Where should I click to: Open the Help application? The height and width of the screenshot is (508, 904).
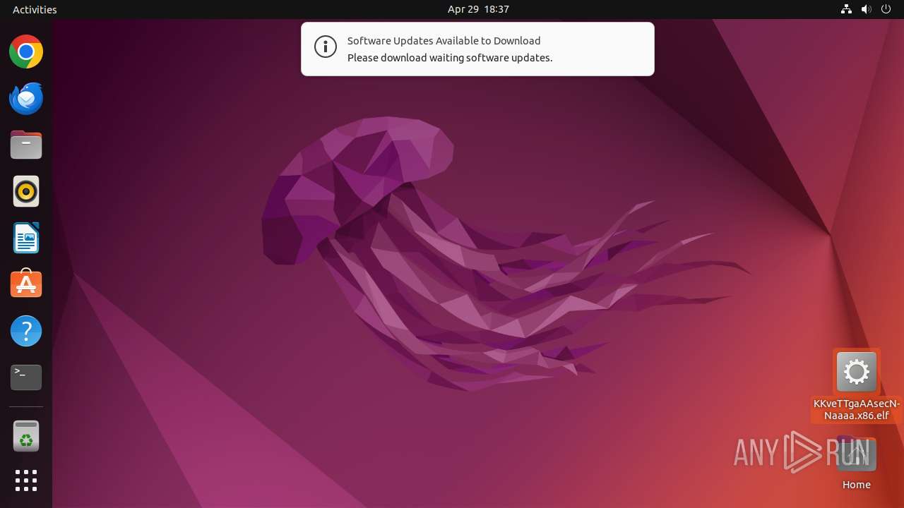[x=26, y=331]
